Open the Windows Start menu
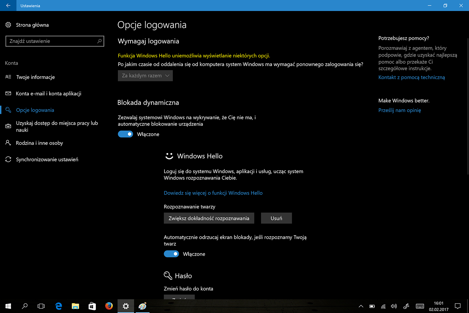The width and height of the screenshot is (469, 313). click(8, 306)
